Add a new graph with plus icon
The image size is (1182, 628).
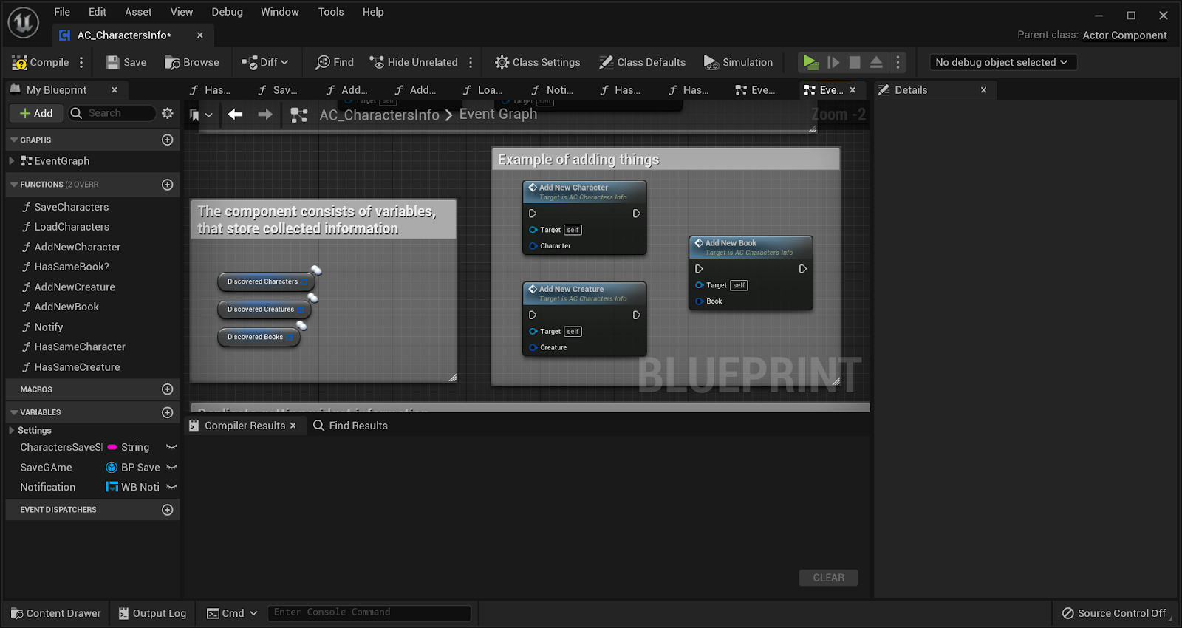(x=168, y=140)
